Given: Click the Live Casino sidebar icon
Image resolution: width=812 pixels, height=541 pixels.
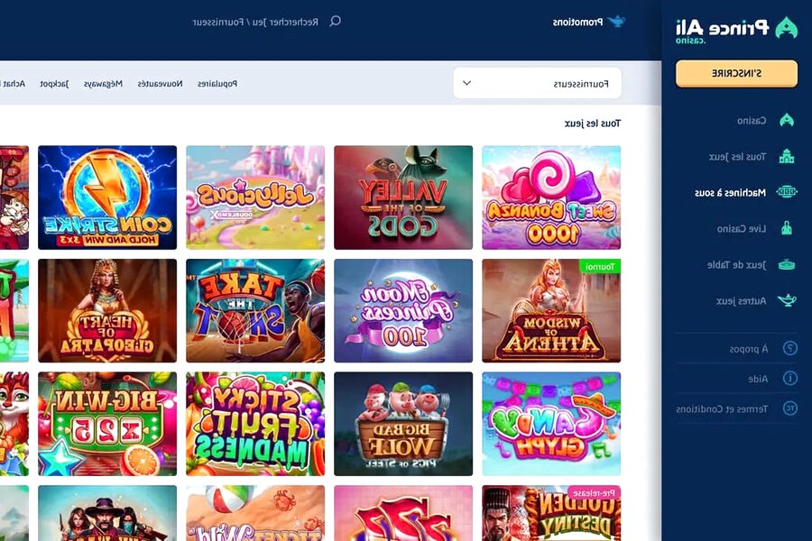Looking at the screenshot, I should click(x=787, y=228).
